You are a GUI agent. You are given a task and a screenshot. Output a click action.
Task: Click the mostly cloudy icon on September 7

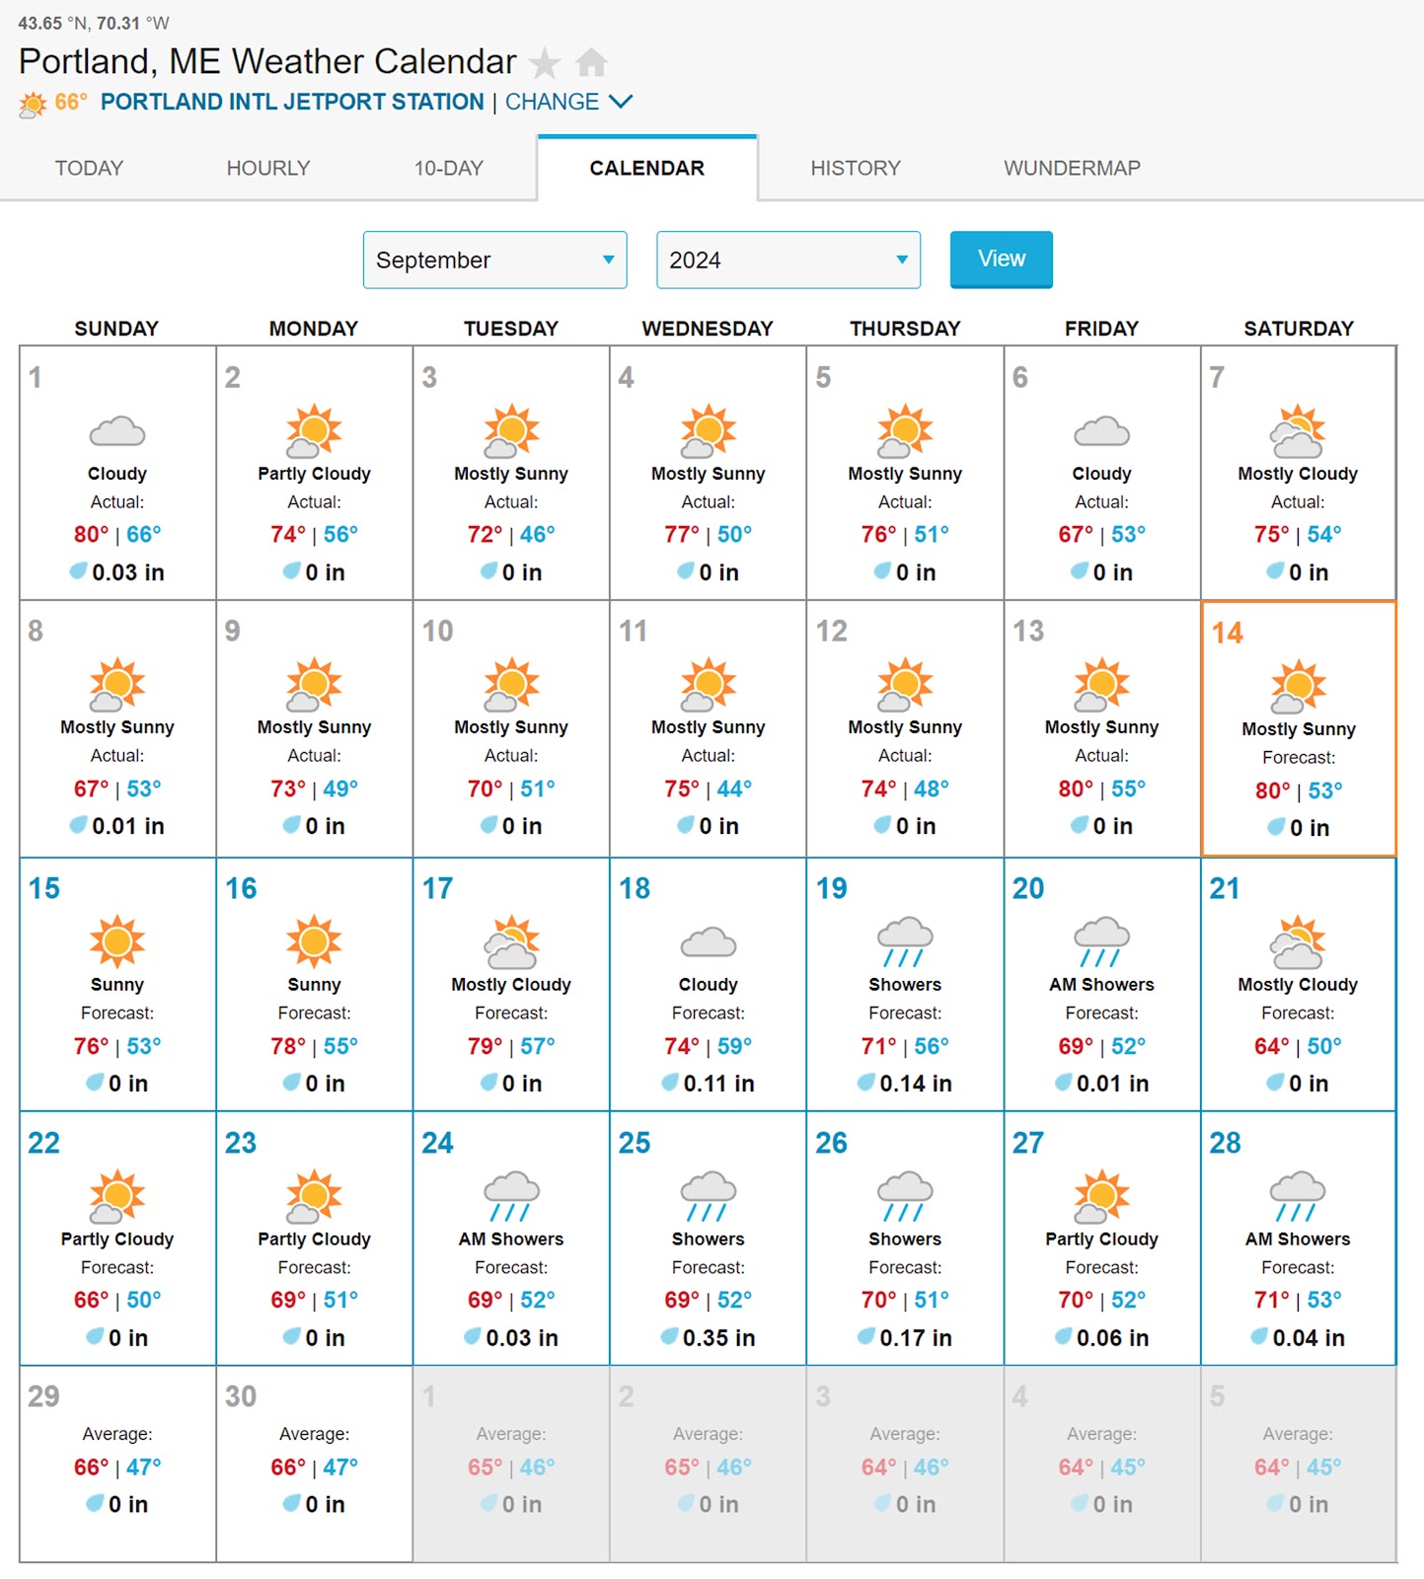point(1298,431)
